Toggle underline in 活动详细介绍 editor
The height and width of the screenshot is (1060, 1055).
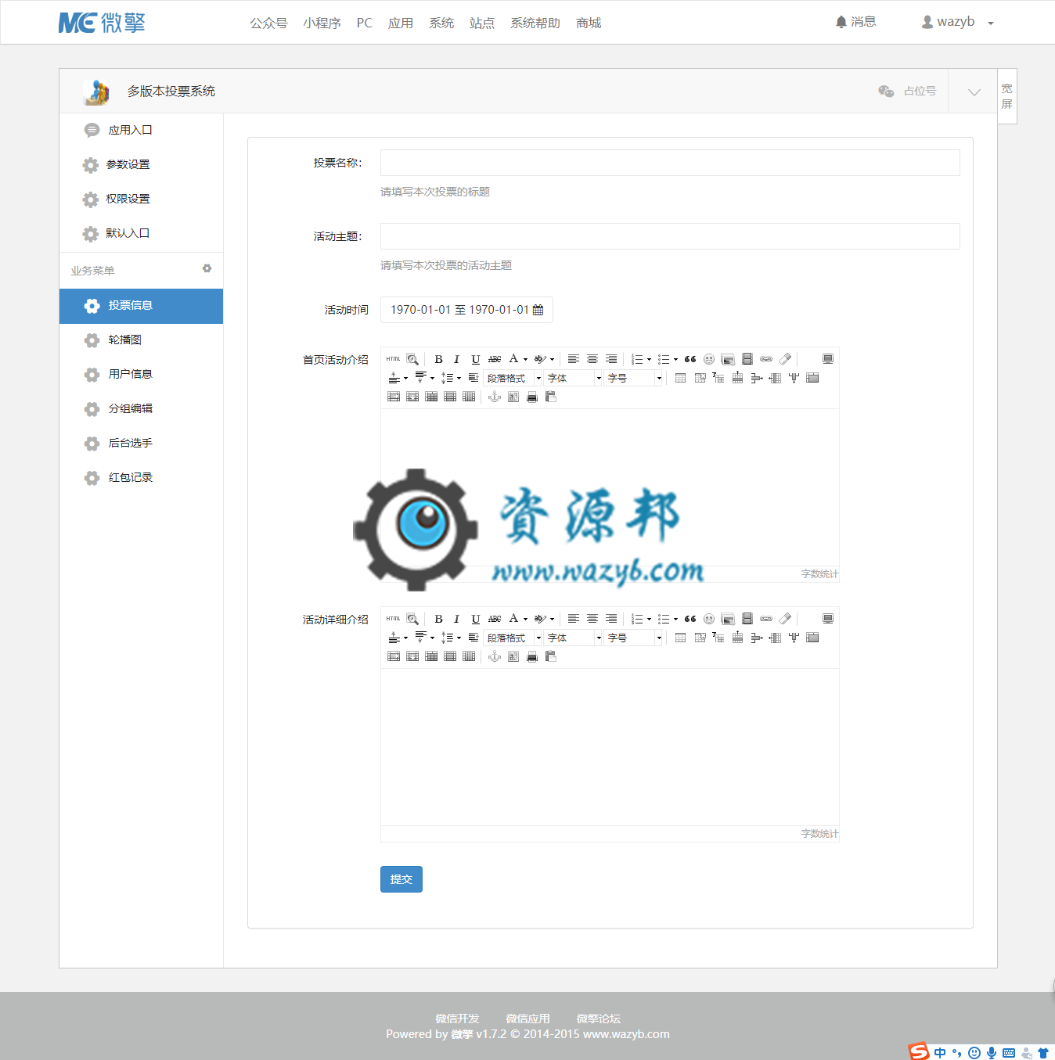[476, 619]
